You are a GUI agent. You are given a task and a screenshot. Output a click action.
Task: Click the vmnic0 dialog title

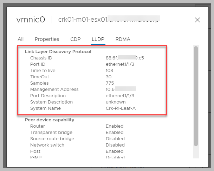click(x=31, y=20)
